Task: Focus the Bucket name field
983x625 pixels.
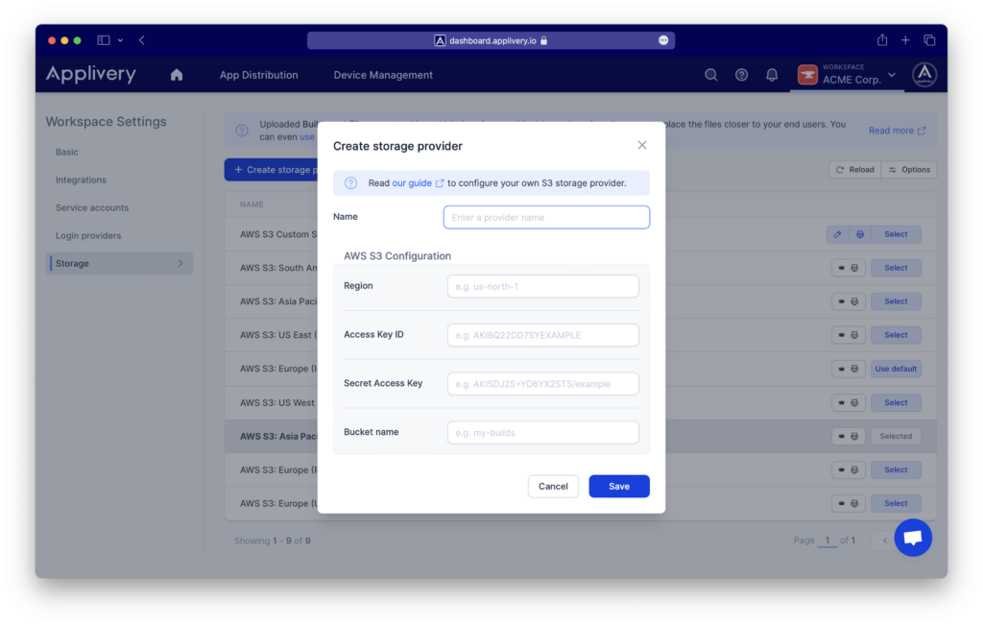Action: pyautogui.click(x=543, y=433)
